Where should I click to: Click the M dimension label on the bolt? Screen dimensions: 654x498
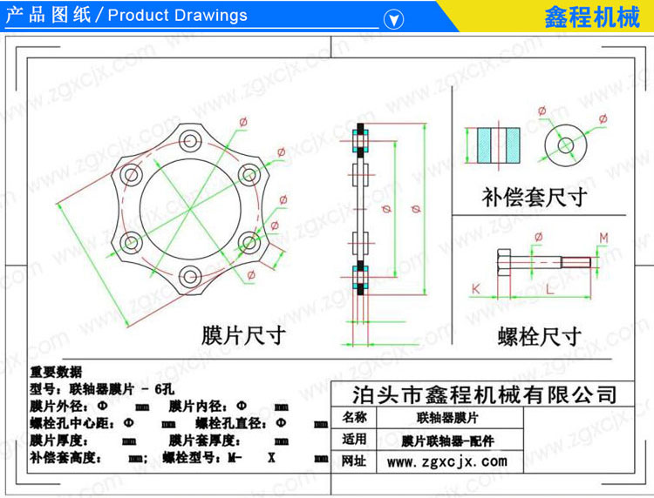(x=603, y=239)
